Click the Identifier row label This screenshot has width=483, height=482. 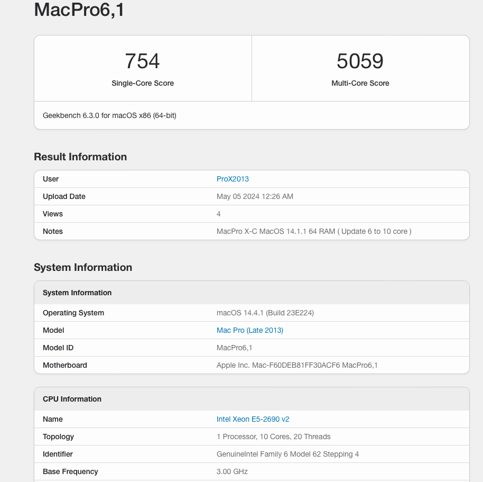pos(58,454)
